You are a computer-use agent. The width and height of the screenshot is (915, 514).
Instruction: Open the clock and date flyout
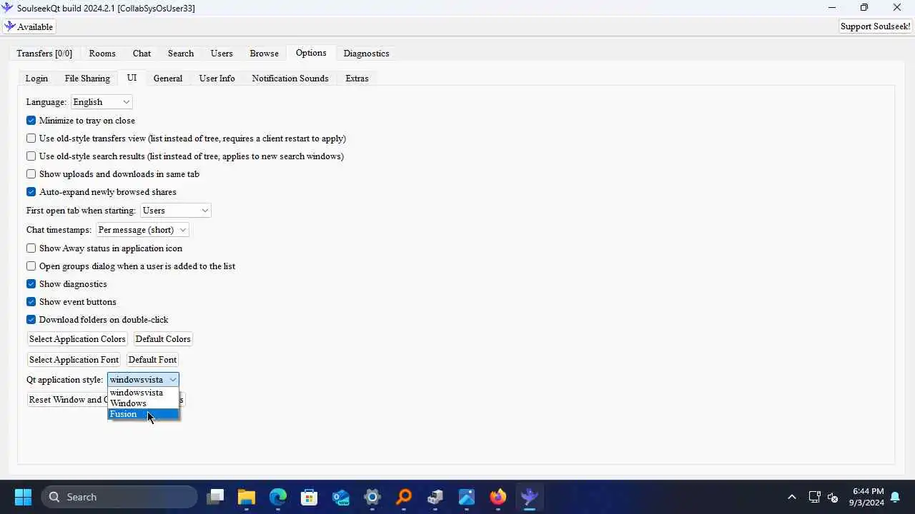[x=868, y=497]
